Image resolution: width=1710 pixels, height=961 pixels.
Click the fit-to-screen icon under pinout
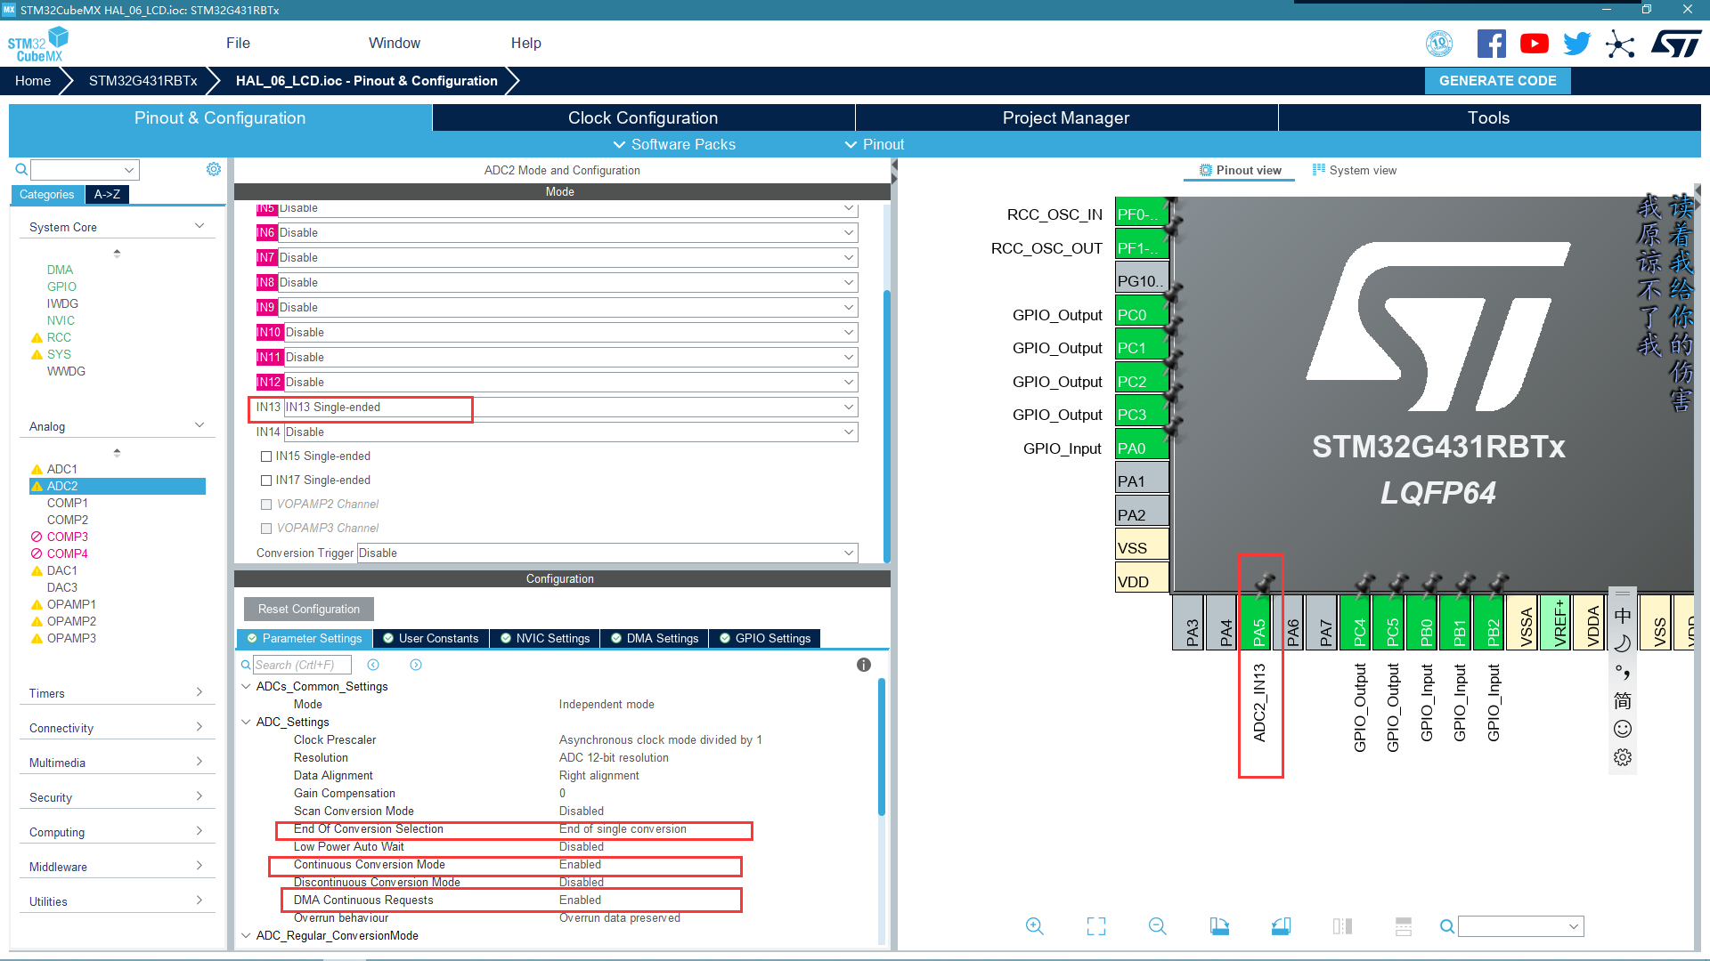(1096, 926)
